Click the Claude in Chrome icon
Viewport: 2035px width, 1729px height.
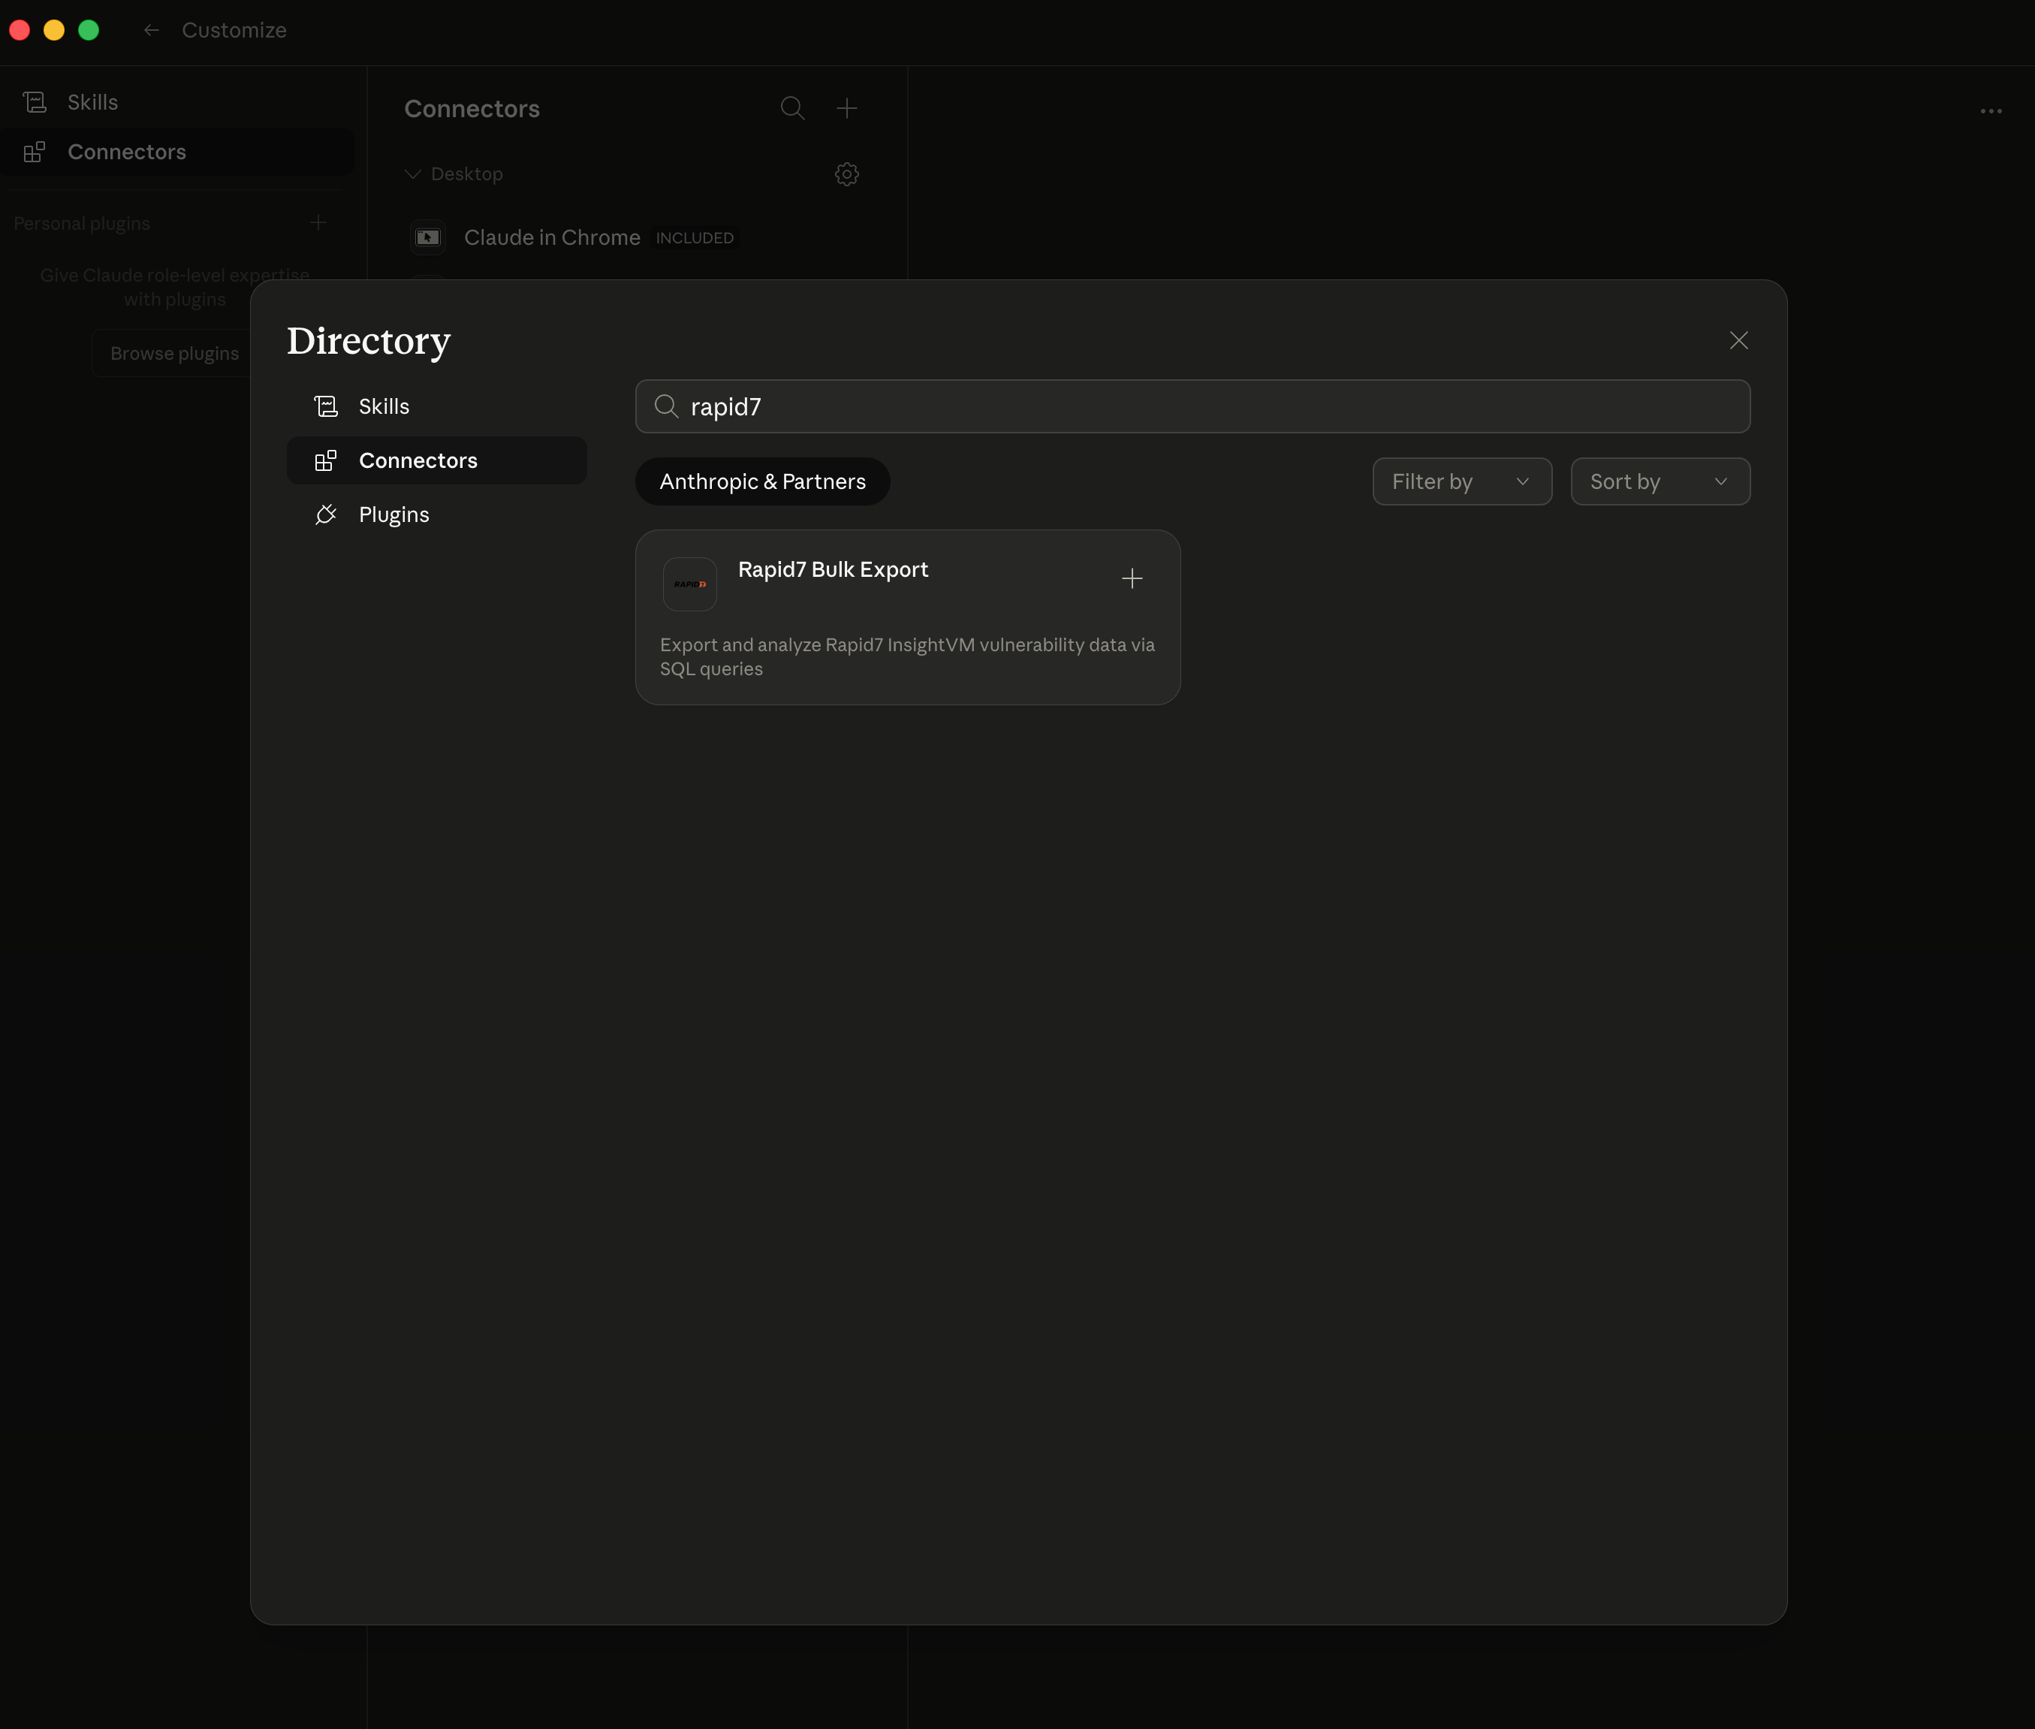(x=428, y=237)
